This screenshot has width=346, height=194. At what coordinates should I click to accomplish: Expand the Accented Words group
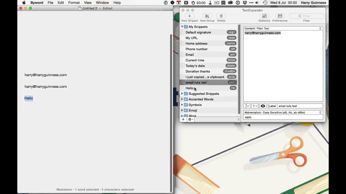coord(182,99)
